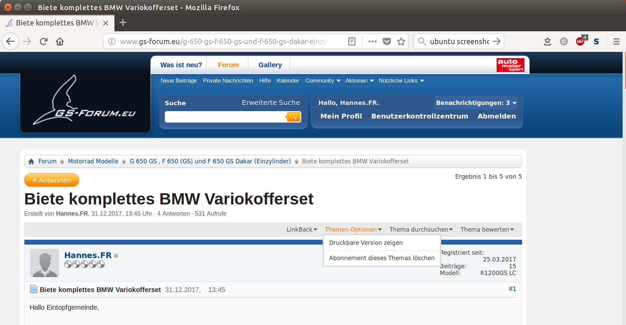This screenshot has height=325, width=626.
Task: Save page to Pocket icon
Action: coord(387,41)
